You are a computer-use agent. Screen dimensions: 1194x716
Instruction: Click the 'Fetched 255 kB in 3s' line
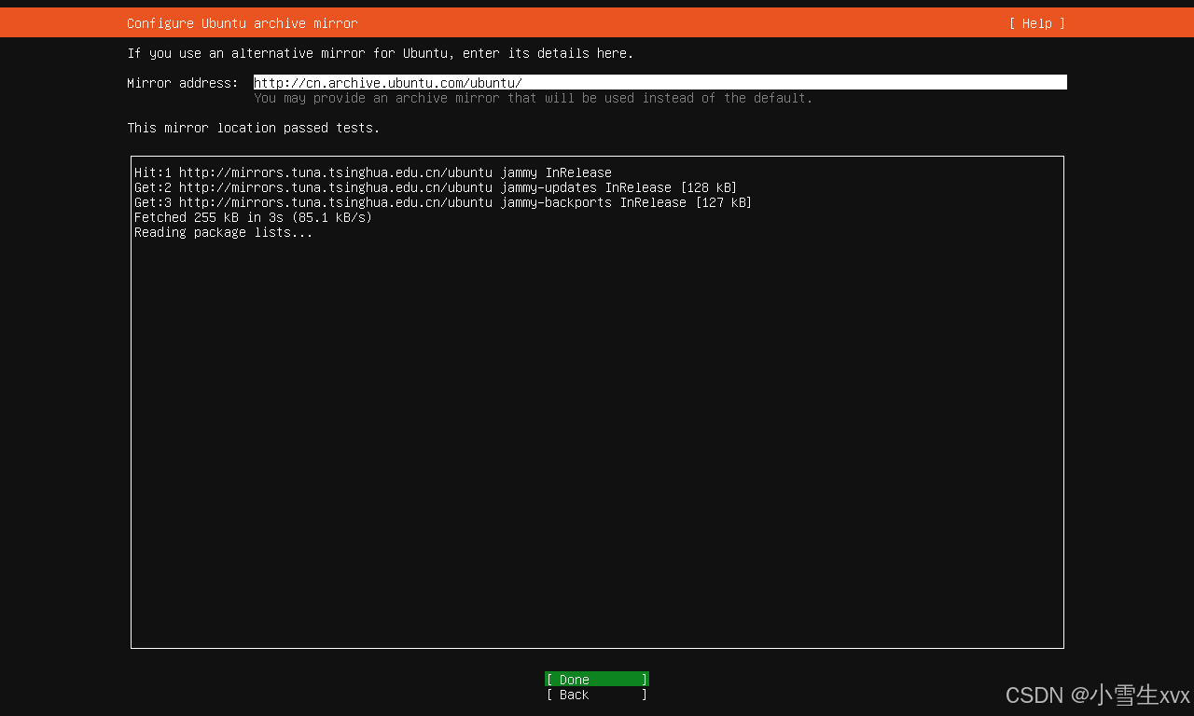click(253, 217)
